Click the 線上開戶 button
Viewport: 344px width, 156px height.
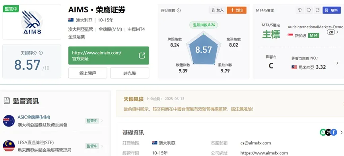tap(87, 73)
